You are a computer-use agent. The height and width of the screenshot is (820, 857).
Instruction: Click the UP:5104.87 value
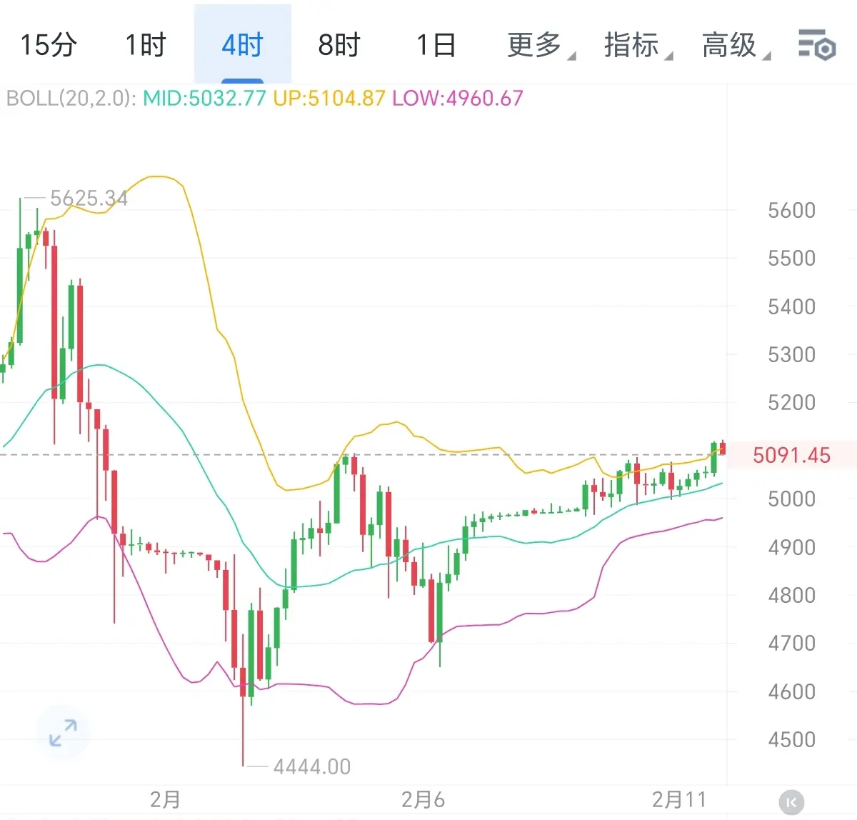pyautogui.click(x=329, y=98)
